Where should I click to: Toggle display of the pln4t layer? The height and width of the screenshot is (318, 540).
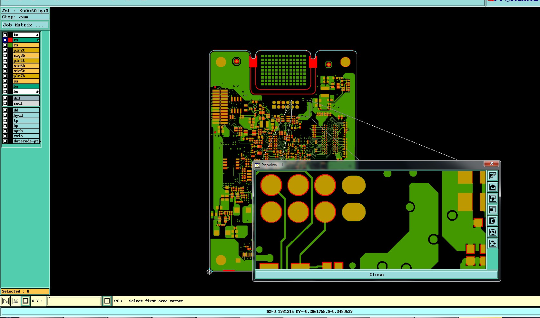coord(5,61)
